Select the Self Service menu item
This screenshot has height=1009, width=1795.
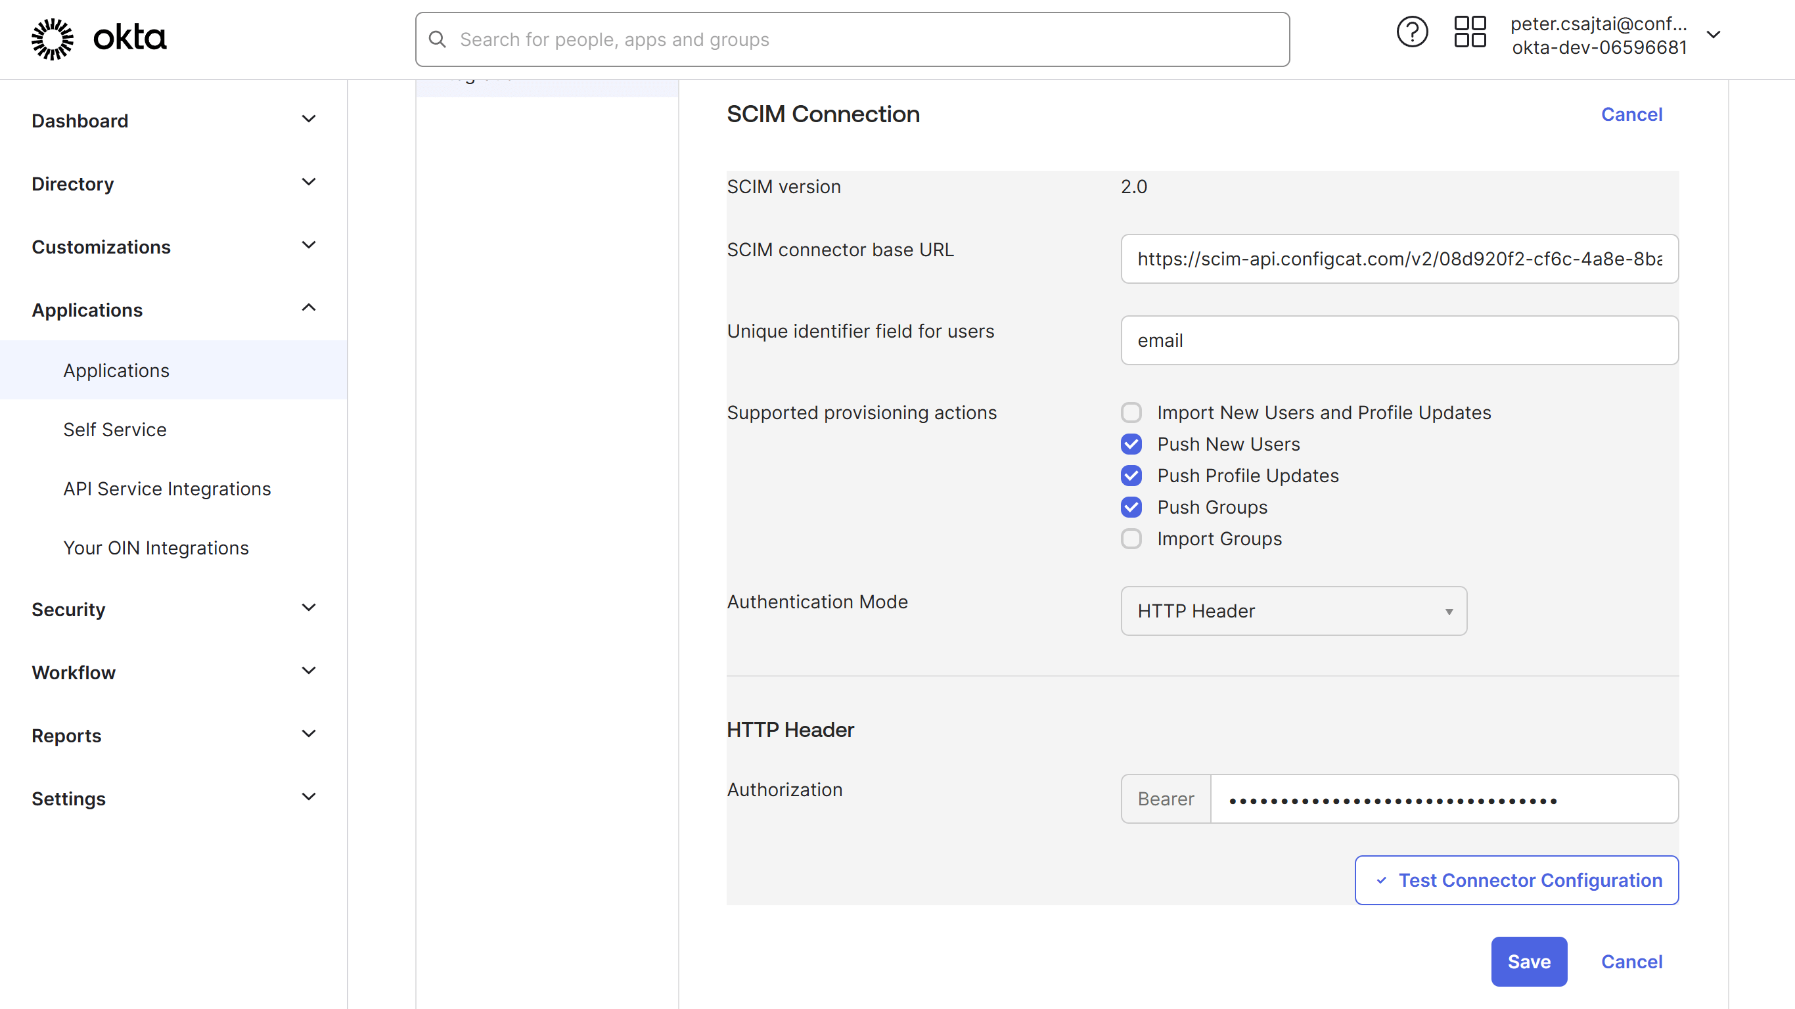click(115, 429)
